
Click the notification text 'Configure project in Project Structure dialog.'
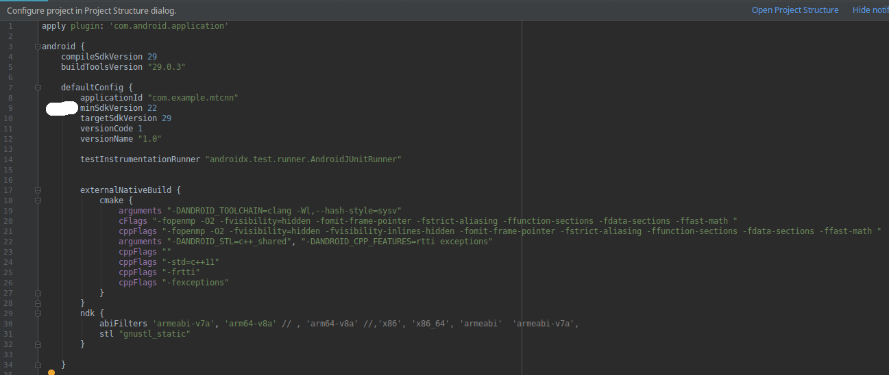(x=91, y=10)
